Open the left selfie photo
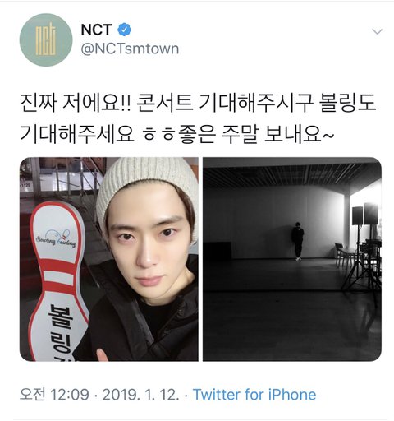The image size is (394, 421). 109,259
